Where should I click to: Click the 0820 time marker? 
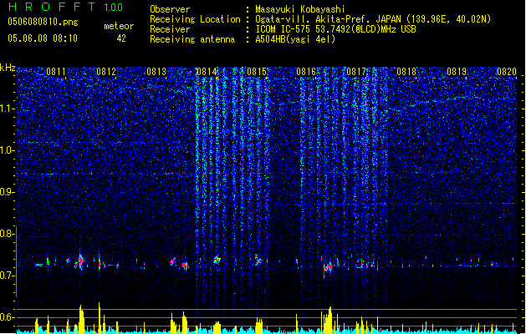(507, 72)
